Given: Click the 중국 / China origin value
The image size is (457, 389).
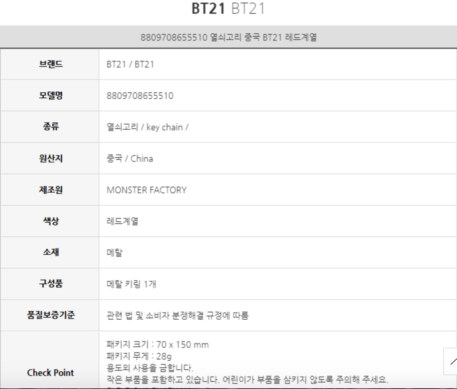Looking at the screenshot, I should (x=130, y=158).
